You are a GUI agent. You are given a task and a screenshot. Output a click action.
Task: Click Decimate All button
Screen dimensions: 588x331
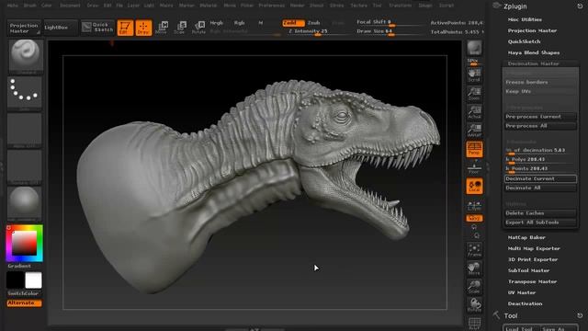click(540, 188)
